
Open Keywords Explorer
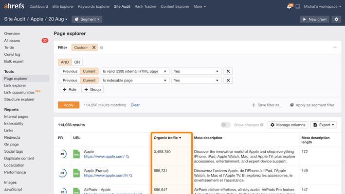[x=94, y=7]
